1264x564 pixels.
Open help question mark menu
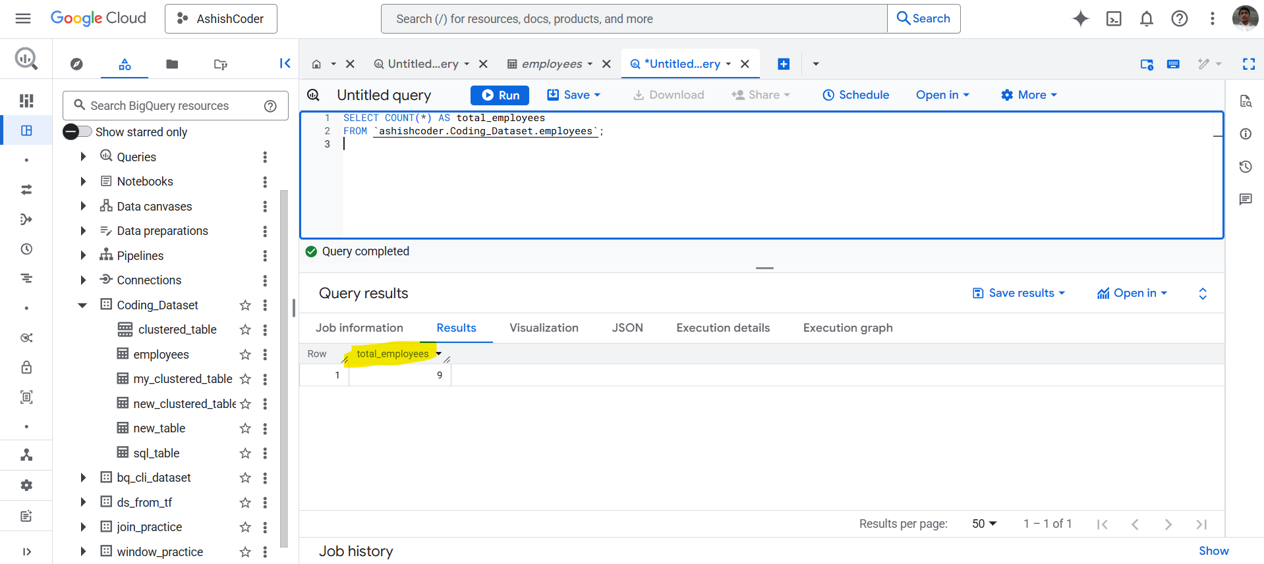(x=1180, y=18)
